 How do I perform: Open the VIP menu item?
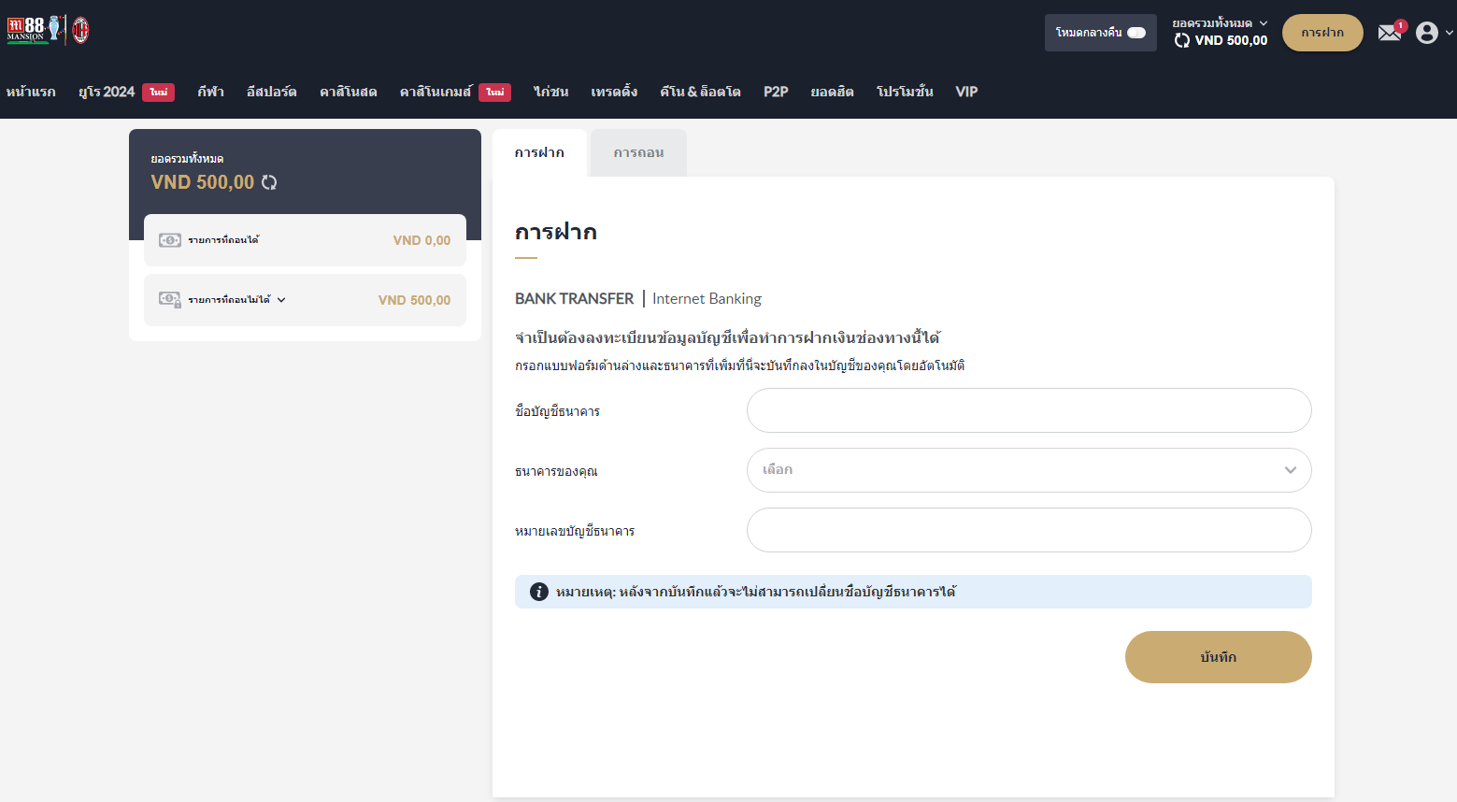coord(966,92)
